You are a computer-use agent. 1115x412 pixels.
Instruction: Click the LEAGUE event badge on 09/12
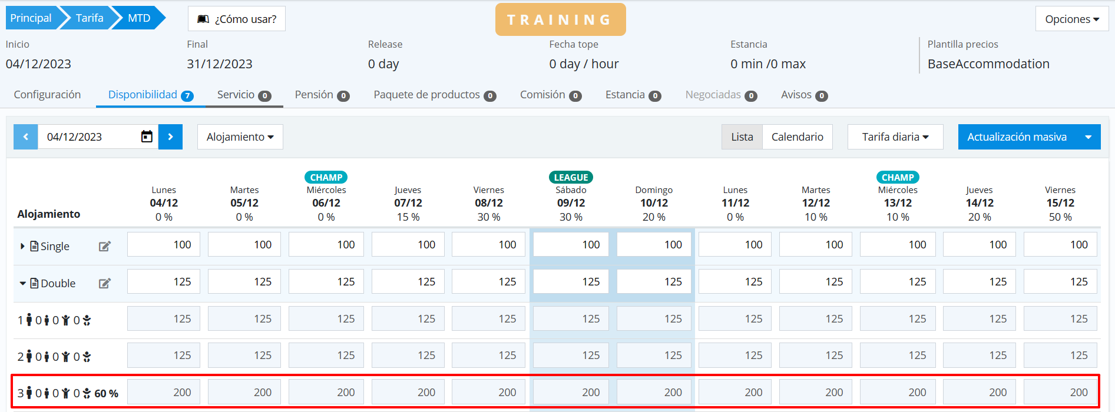[x=570, y=177]
